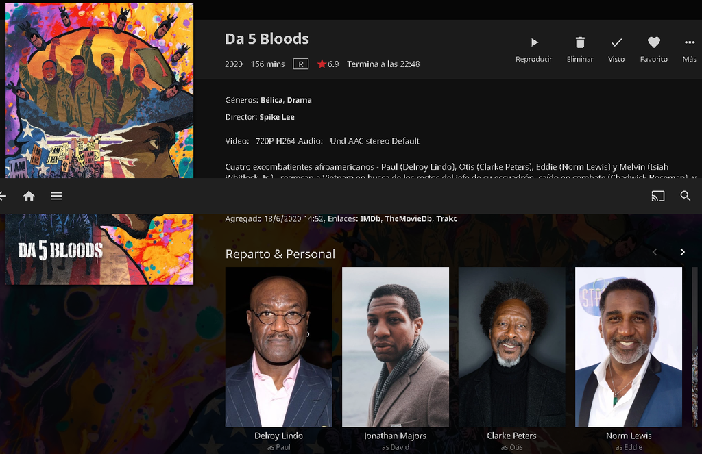Click the 'Und AAC stereo Default' audio info
The image size is (702, 454).
point(375,141)
